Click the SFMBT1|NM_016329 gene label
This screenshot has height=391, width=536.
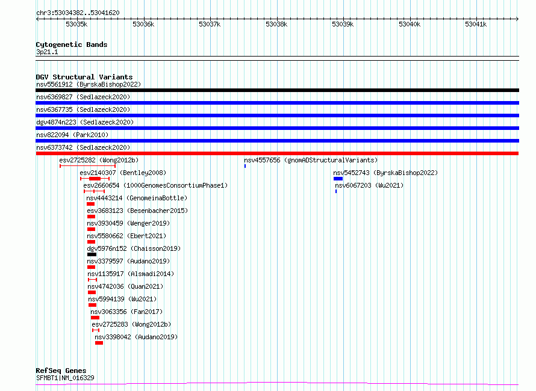pos(65,378)
